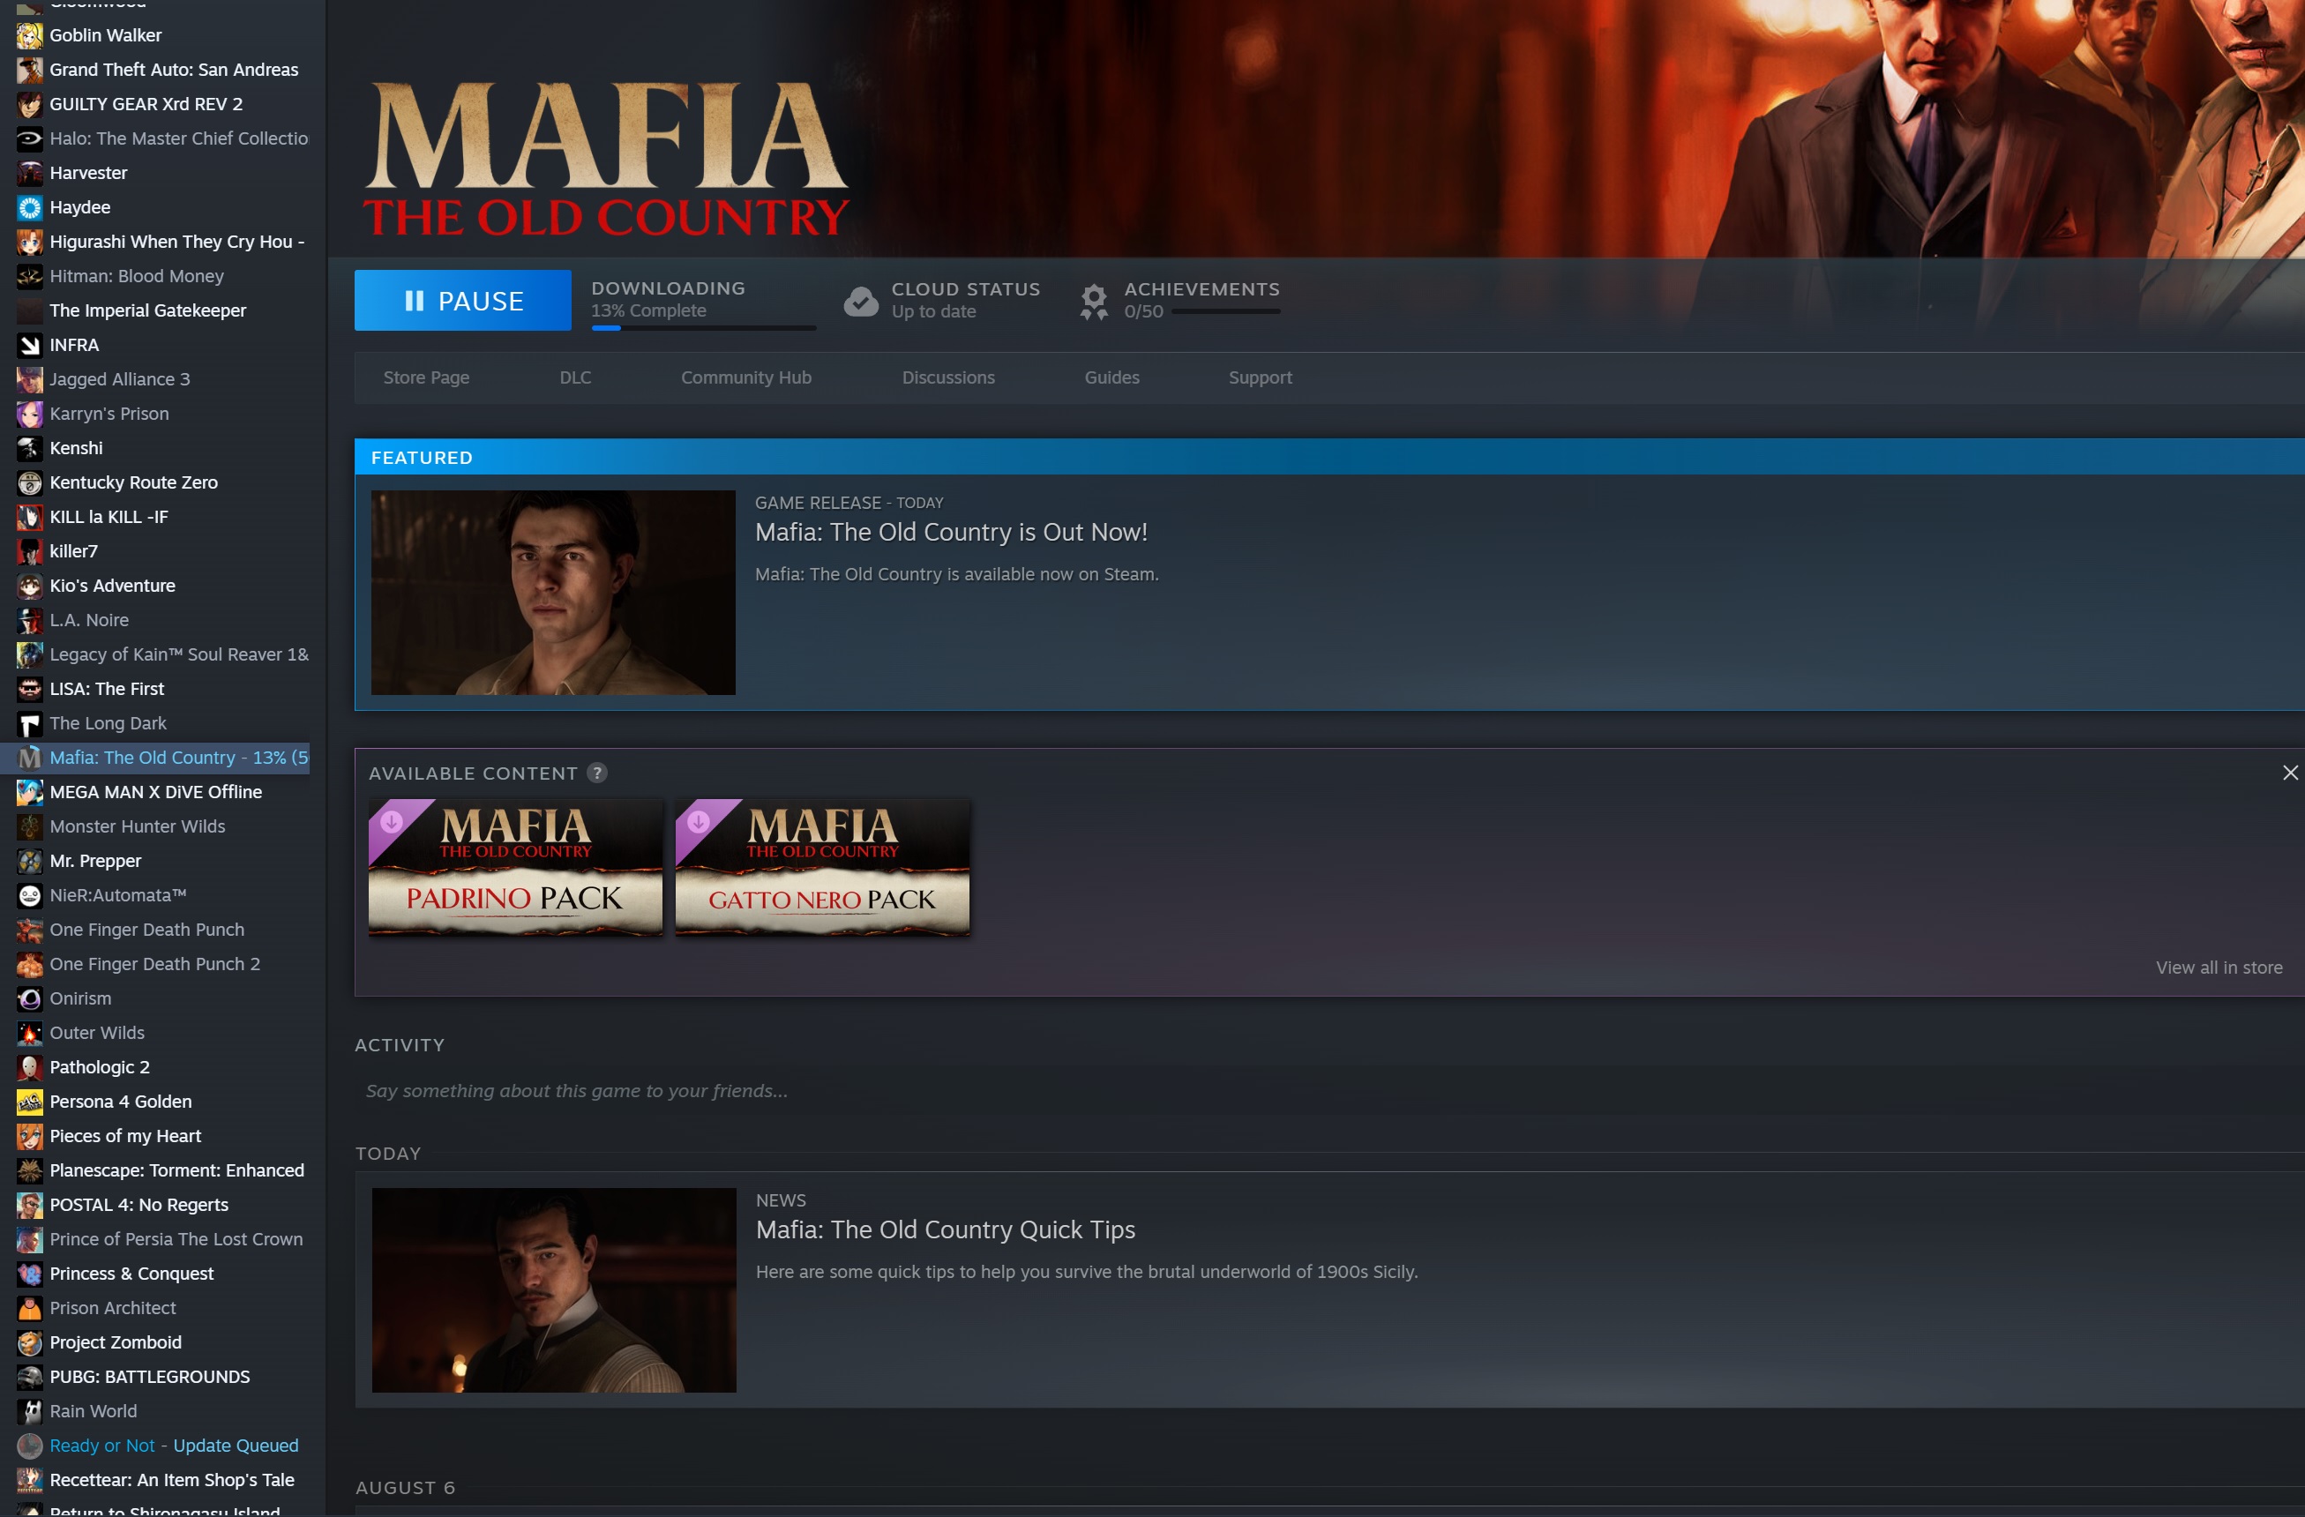Viewport: 2305px width, 1517px height.
Task: Open 'Mafia: The Old Country is Out Now!' headline
Action: [x=951, y=532]
